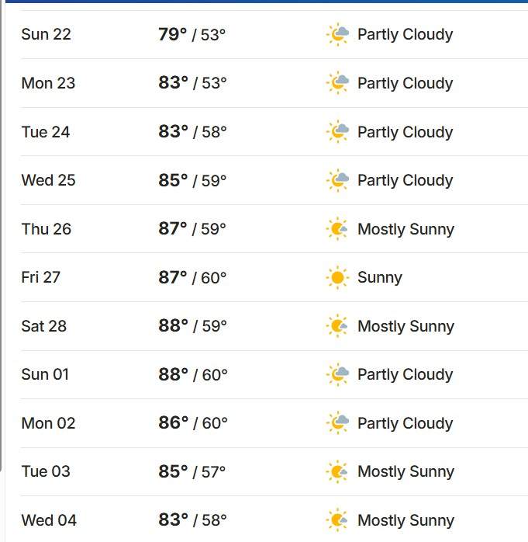This screenshot has width=528, height=542.
Task: Click the Sunny condition text on Fri 27
Action: tap(380, 277)
